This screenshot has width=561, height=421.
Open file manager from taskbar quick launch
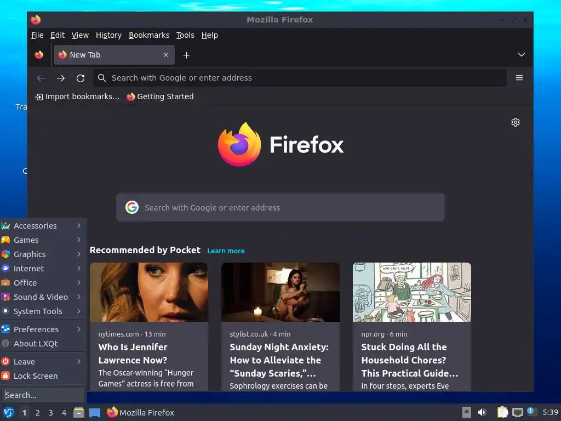pyautogui.click(x=79, y=412)
